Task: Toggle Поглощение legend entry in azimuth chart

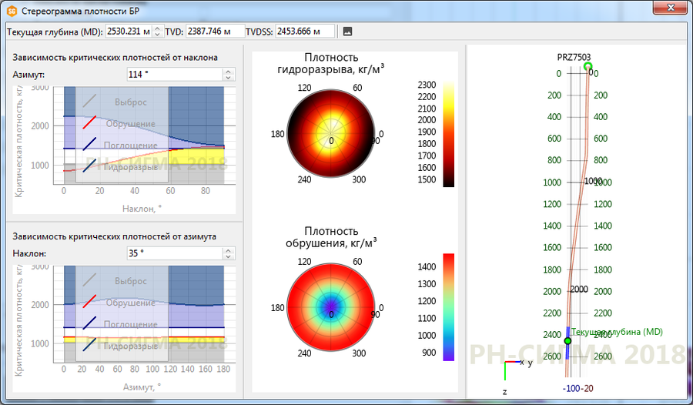Action: pos(130,324)
